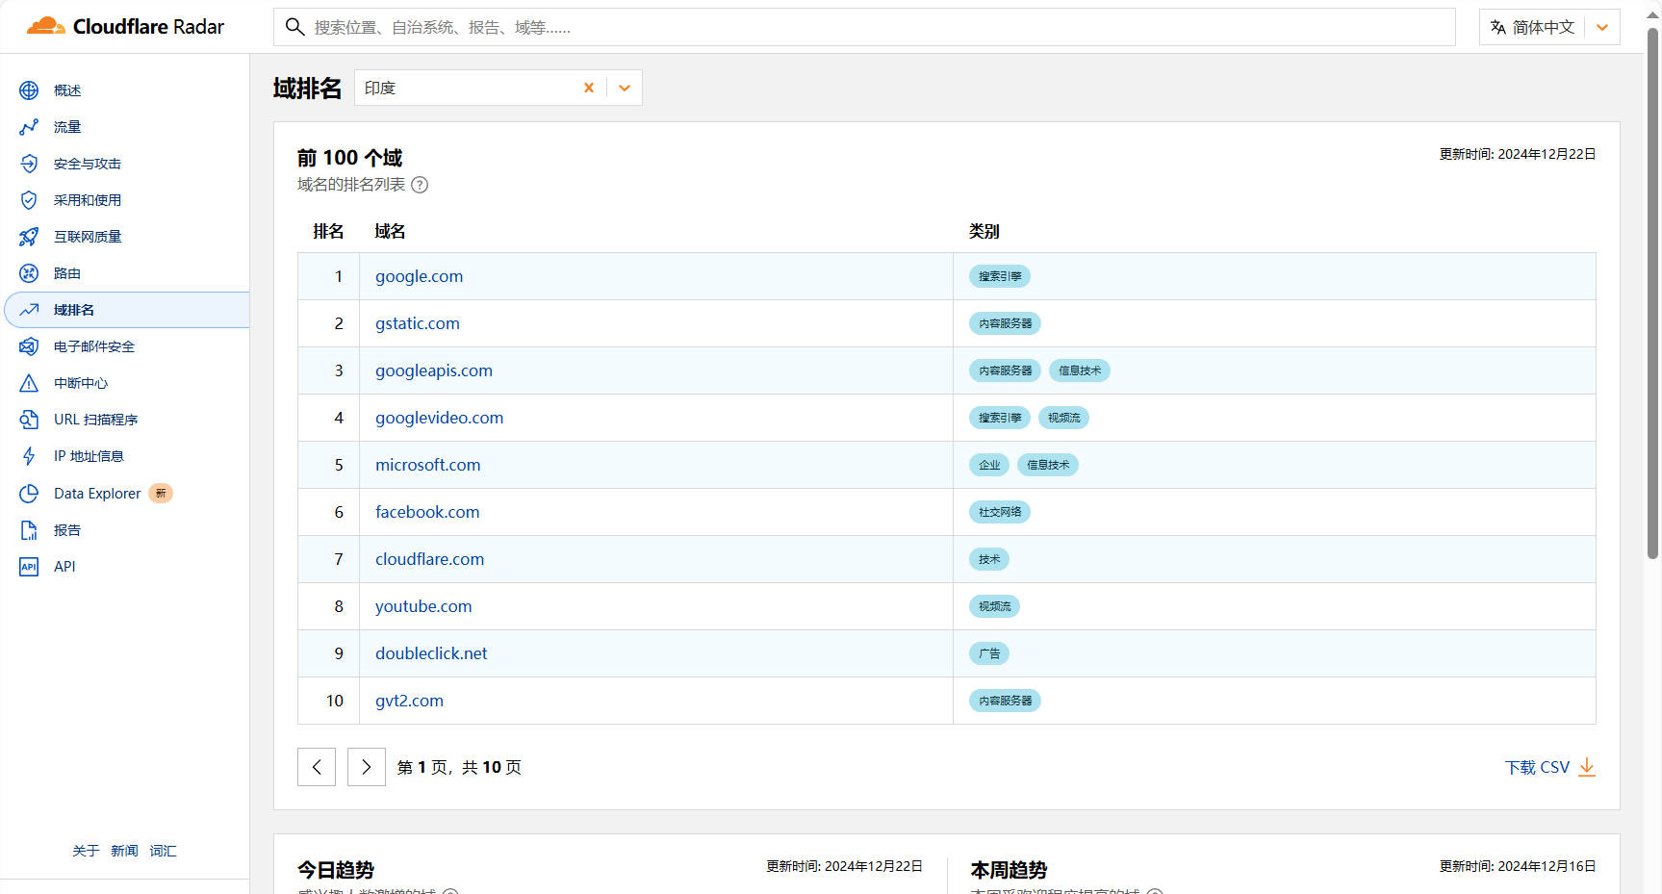This screenshot has width=1662, height=894.
Task: Click the CSV download arrow icon
Action: 1587,767
